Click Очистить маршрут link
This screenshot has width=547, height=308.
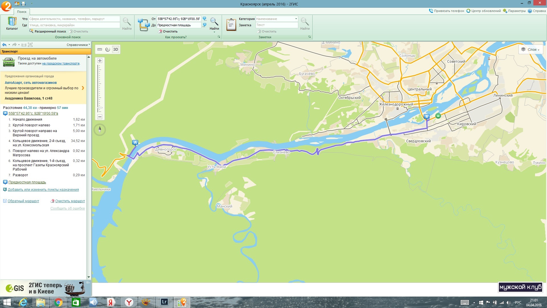pos(70,201)
